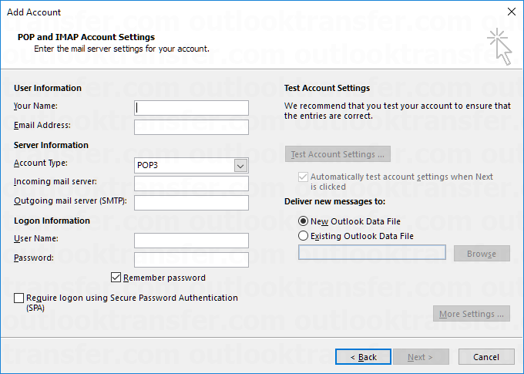Uncheck the Remember password checkbox
This screenshot has height=374, width=524.
coord(116,278)
